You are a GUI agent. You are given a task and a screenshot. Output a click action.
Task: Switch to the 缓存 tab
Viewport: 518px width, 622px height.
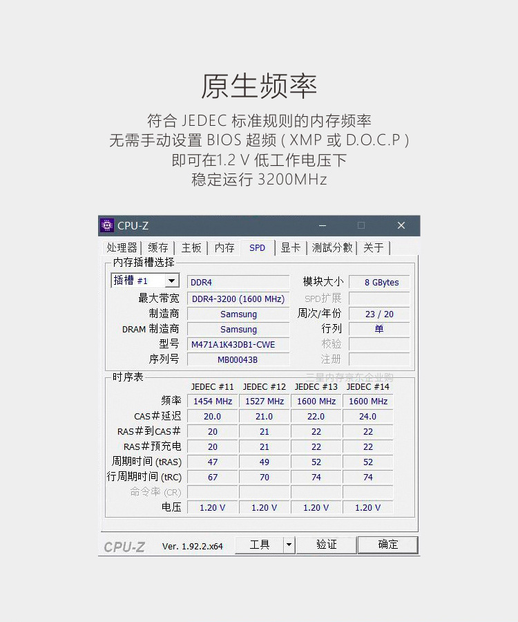click(158, 248)
